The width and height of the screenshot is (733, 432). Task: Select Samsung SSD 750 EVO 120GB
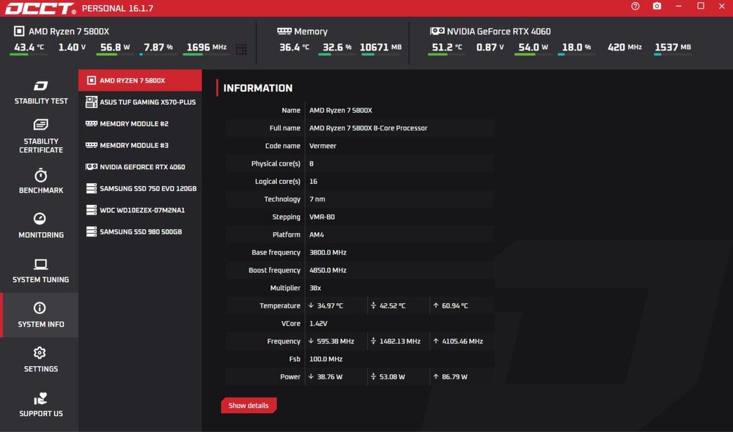click(140, 188)
